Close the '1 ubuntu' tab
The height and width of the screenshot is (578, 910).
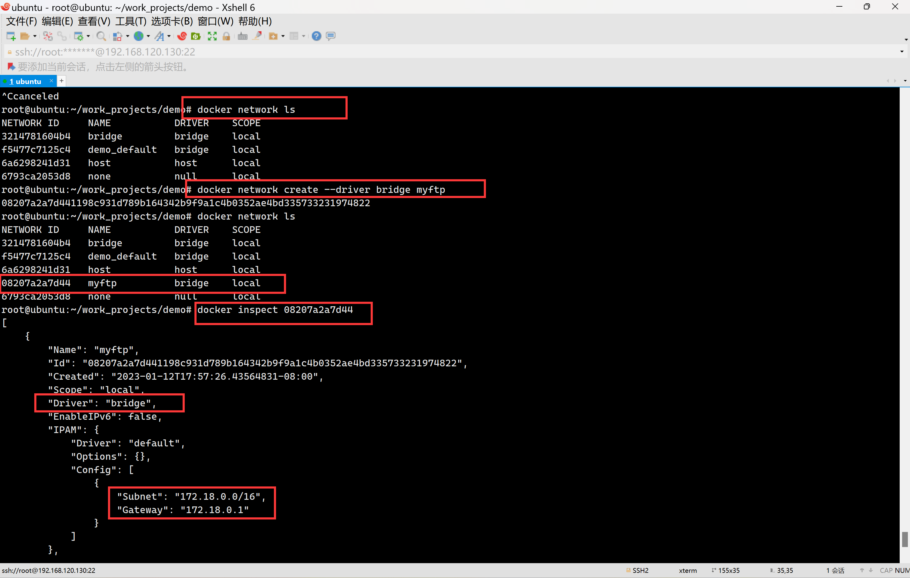click(51, 81)
